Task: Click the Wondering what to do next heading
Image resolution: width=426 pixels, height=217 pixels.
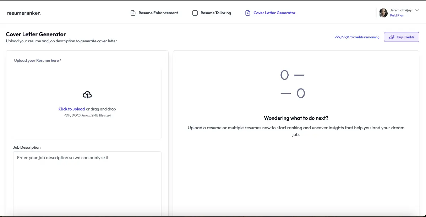Action: (296, 118)
